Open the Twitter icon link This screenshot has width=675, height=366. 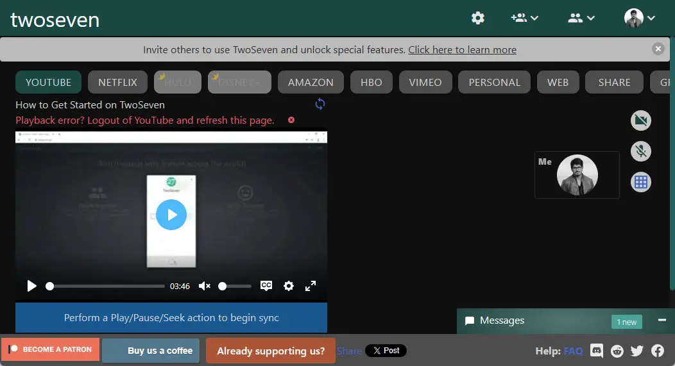coord(637,351)
